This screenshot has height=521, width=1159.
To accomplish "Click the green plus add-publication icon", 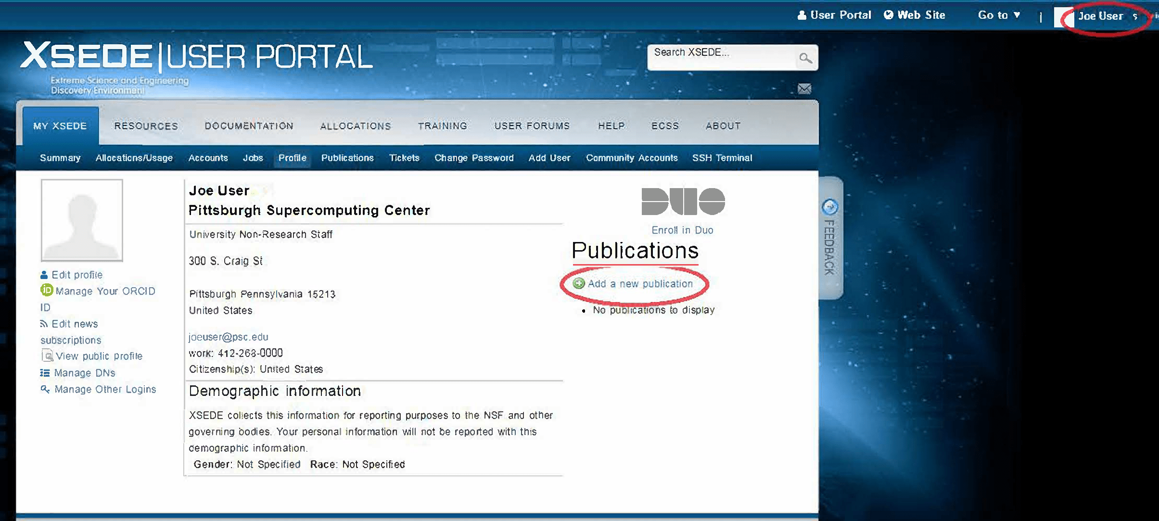I will point(579,284).
